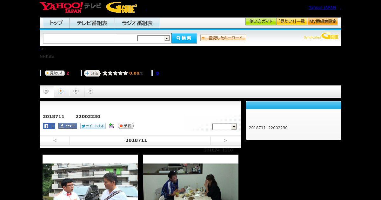
Task: Open the search category dropdown
Action: (153, 38)
